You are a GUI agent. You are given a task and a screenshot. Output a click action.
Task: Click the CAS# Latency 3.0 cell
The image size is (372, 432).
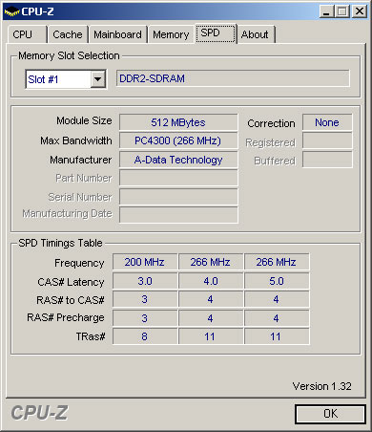pos(145,281)
